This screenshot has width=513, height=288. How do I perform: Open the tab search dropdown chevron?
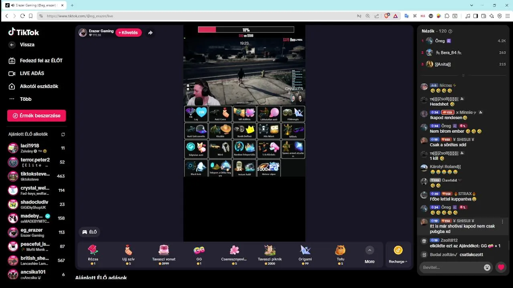(x=472, y=5)
